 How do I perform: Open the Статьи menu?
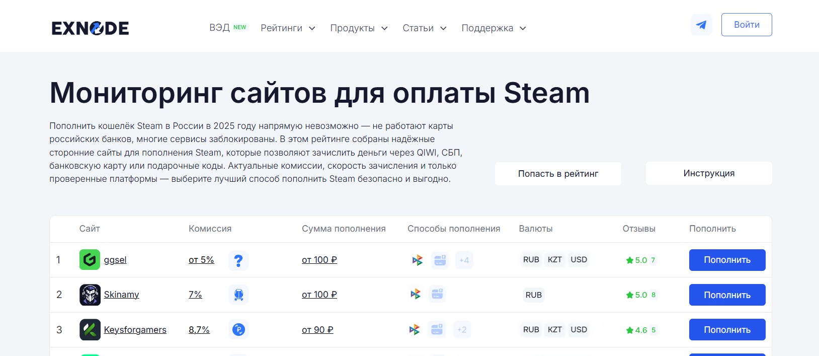pyautogui.click(x=424, y=28)
